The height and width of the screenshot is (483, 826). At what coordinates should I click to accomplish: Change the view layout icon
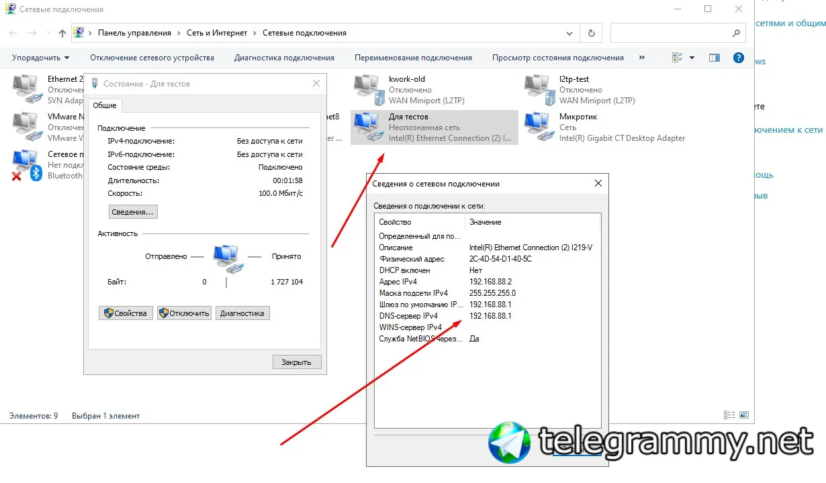click(678, 58)
